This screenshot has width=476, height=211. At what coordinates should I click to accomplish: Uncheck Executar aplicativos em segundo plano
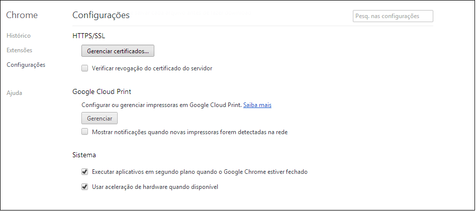84,171
